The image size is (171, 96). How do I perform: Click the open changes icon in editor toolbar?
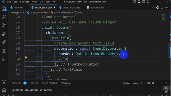(157, 7)
